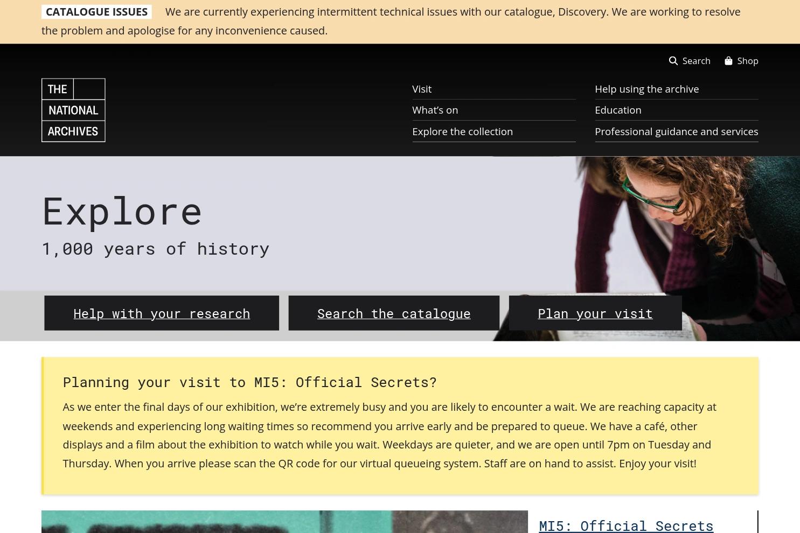Open Professional guidance and services

point(676,131)
